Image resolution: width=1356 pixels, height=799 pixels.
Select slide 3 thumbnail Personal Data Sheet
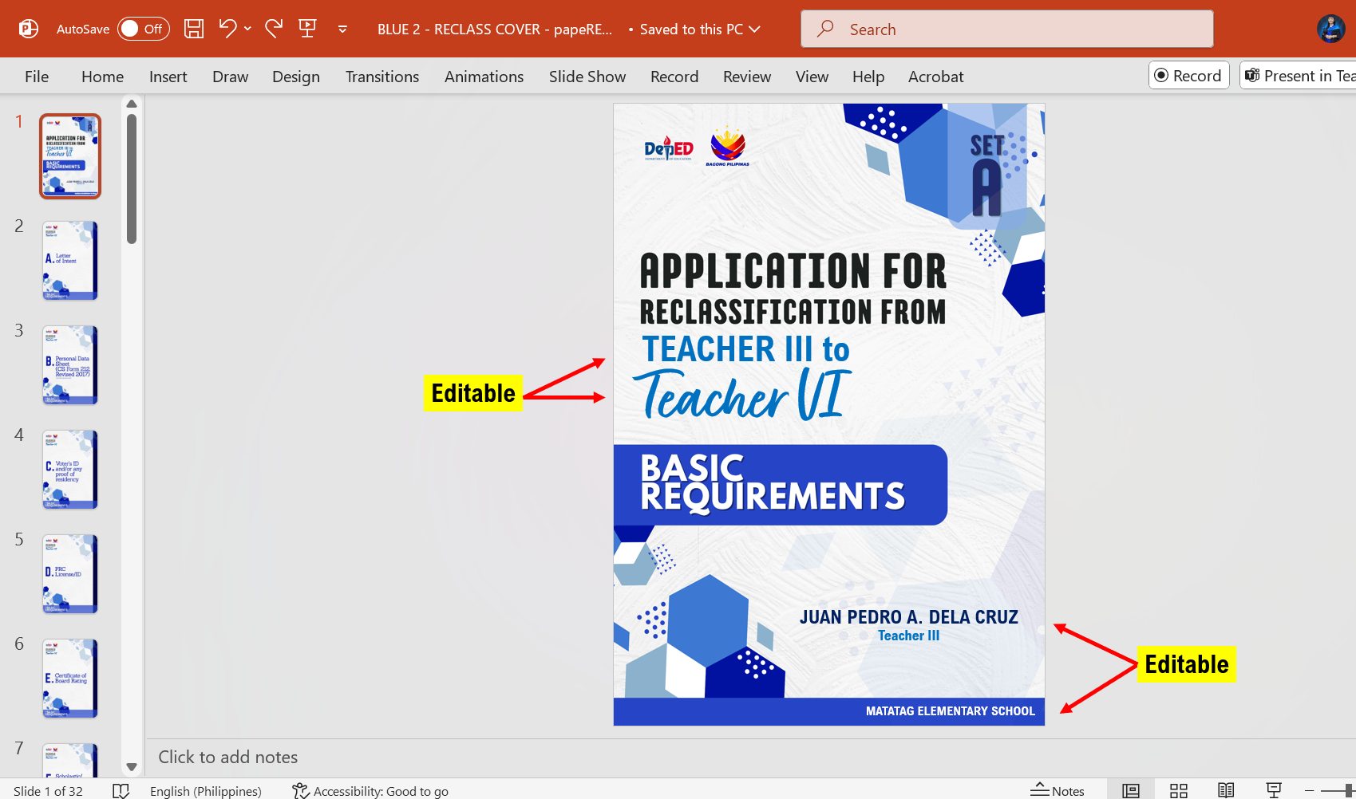(x=70, y=365)
